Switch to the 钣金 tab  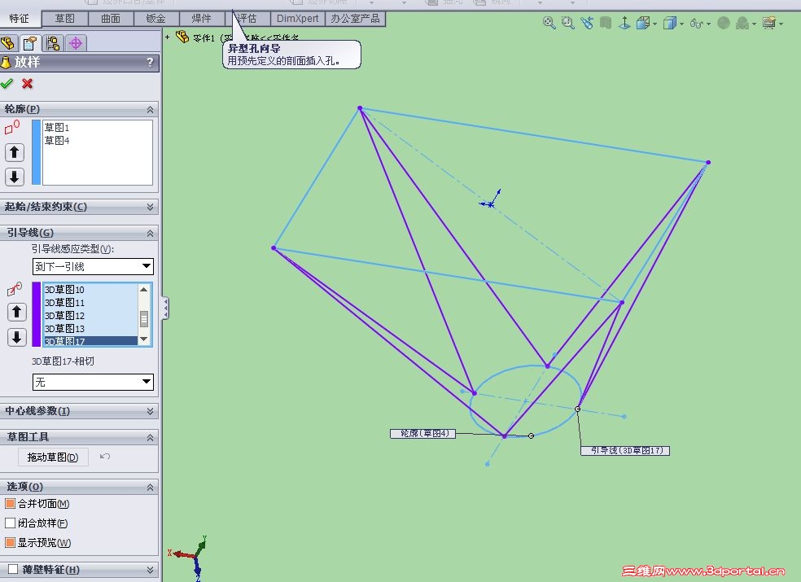click(x=155, y=19)
